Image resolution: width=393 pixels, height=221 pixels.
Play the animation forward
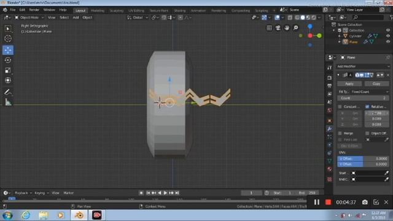coord(165,193)
